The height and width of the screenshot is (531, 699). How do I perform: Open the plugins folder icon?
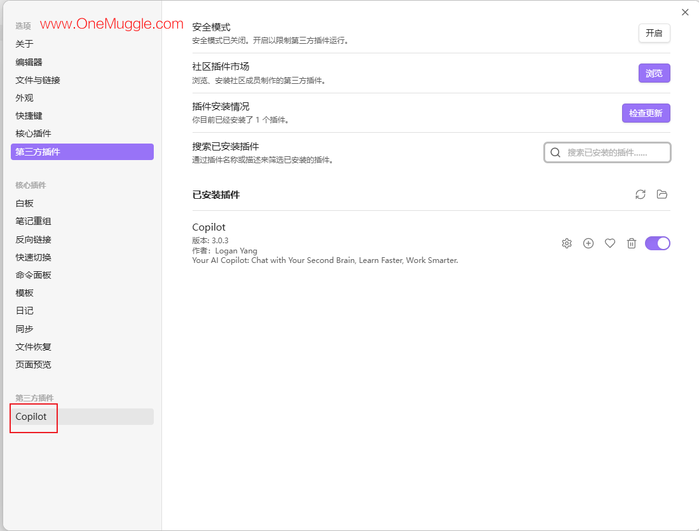(662, 194)
